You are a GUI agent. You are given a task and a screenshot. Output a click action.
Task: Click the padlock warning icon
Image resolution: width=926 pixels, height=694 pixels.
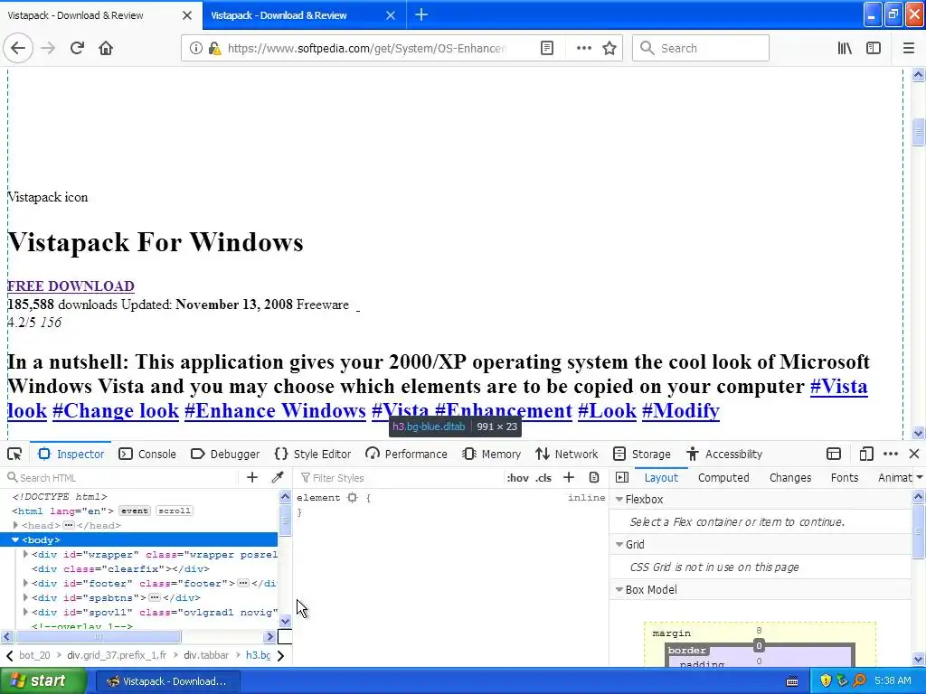tap(214, 48)
